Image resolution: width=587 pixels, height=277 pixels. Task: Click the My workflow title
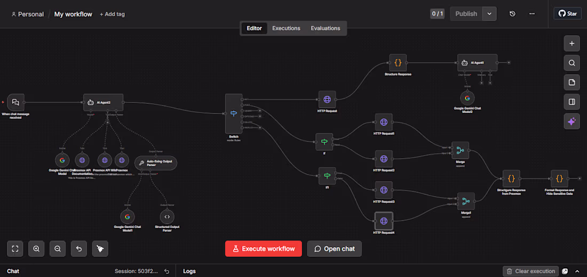[x=73, y=14]
